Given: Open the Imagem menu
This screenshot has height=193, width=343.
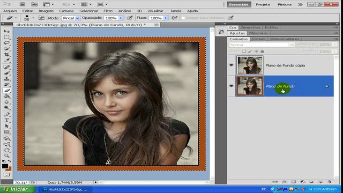Looking at the screenshot, I should pyautogui.click(x=46, y=11).
